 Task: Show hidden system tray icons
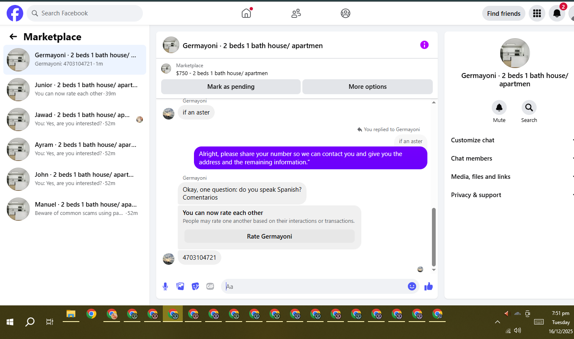497,322
